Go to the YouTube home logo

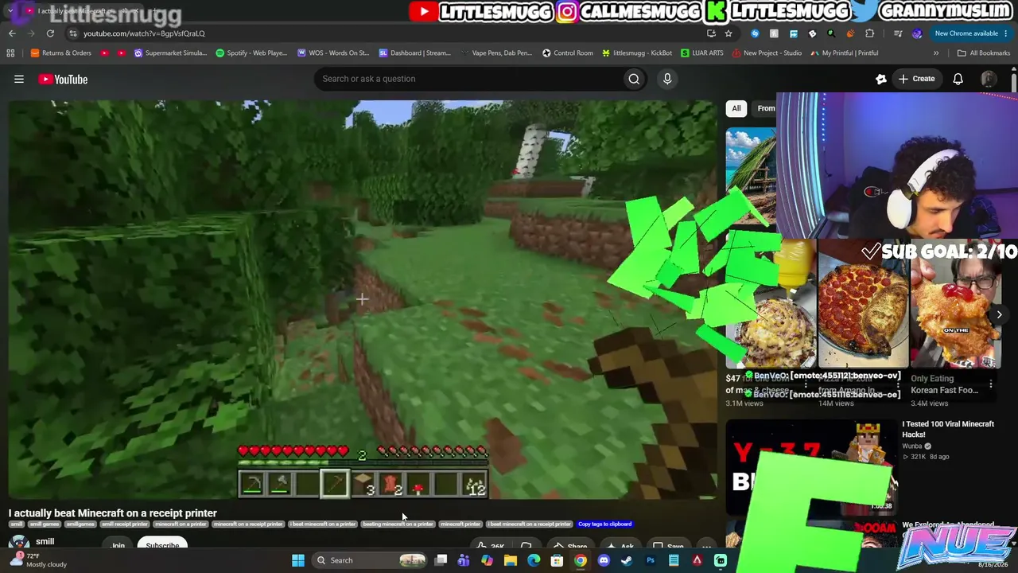tap(63, 79)
